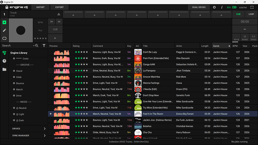This screenshot has height=145, width=258.
Task: Select the pencil edit icon in left sidebar
Action: (4, 30)
